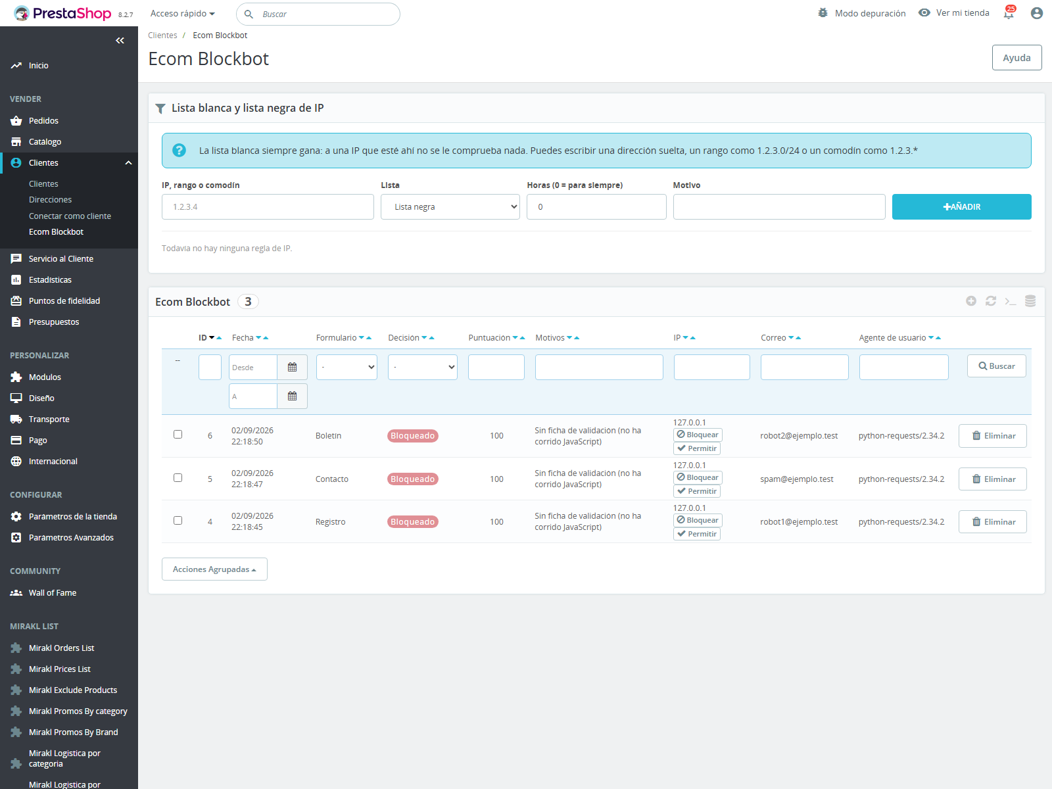Open the Decision filter dropdown

[423, 367]
